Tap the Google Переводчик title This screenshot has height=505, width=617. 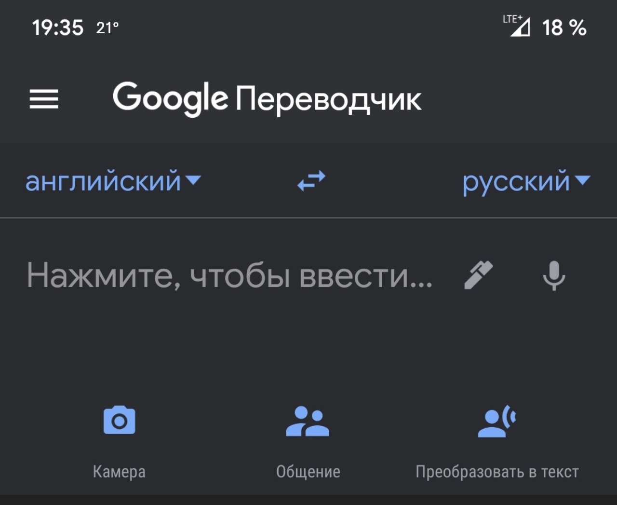tap(267, 99)
